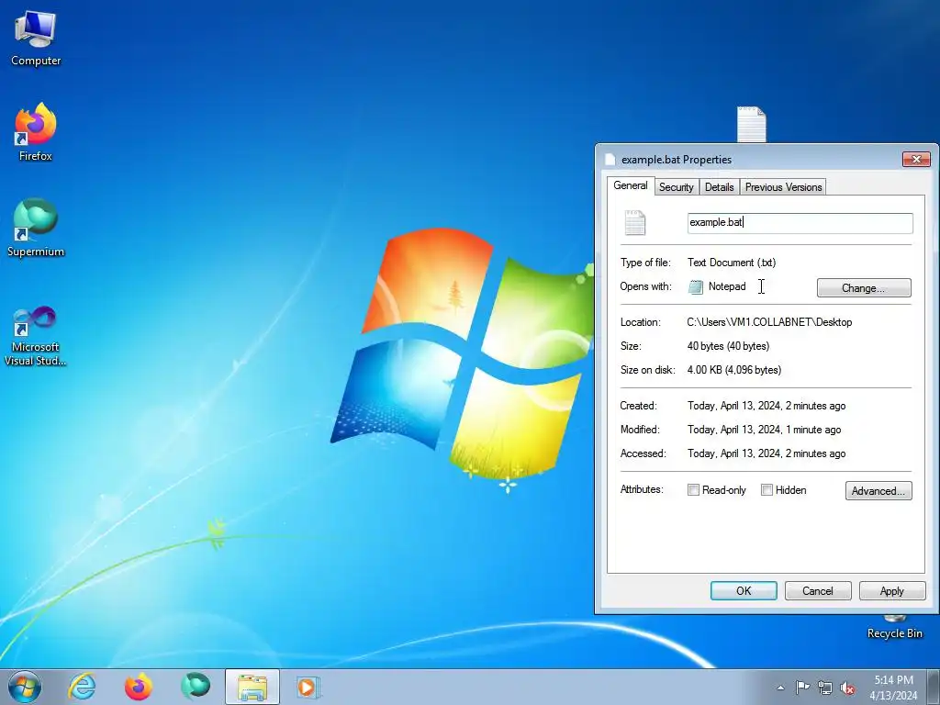Viewport: 940px width, 705px height.
Task: Open the Advanced... attributes dialog
Action: 878,490
